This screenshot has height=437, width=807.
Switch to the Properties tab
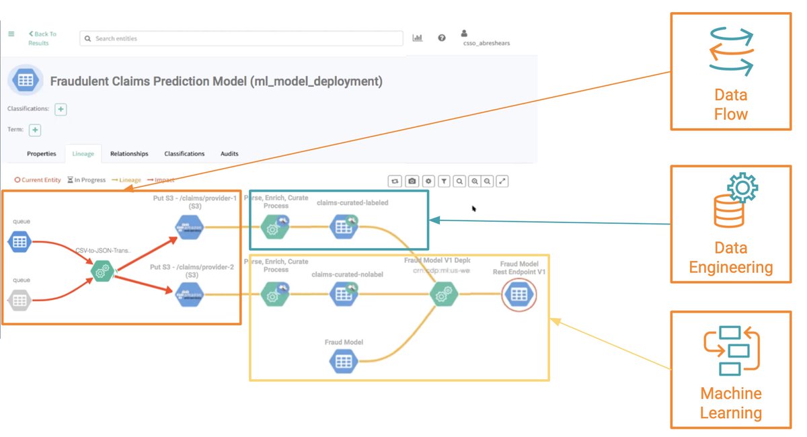pos(42,154)
